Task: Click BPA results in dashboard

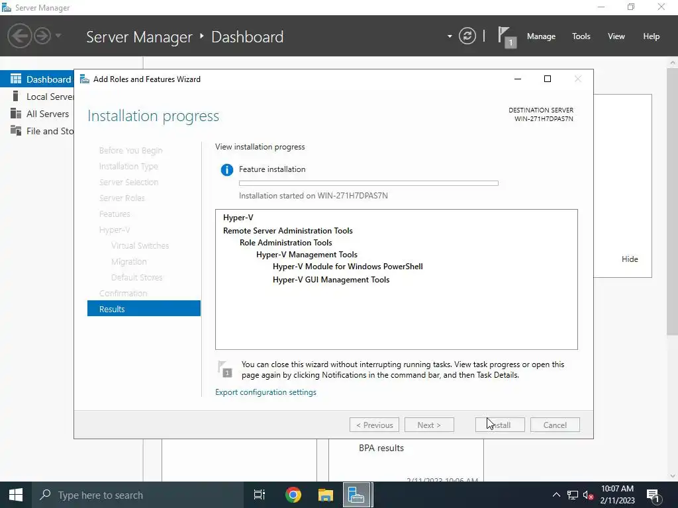Action: 381,448
